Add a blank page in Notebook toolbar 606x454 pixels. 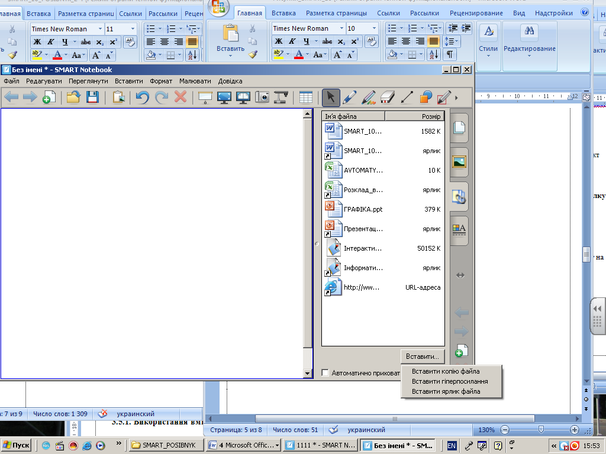click(x=49, y=98)
